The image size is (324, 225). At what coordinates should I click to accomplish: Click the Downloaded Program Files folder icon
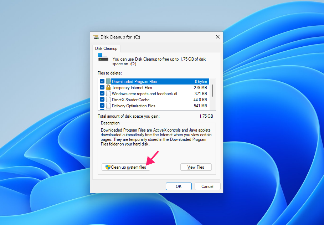(x=108, y=82)
